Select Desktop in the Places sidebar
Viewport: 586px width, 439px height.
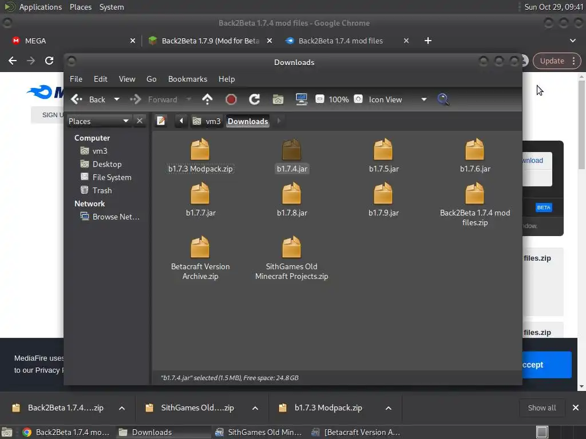click(x=107, y=164)
